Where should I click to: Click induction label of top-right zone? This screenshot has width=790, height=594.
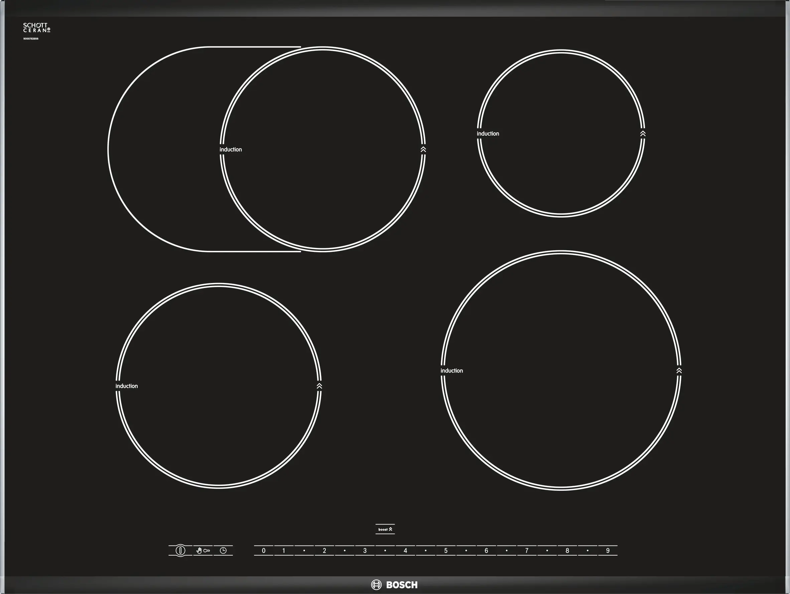pyautogui.click(x=488, y=134)
